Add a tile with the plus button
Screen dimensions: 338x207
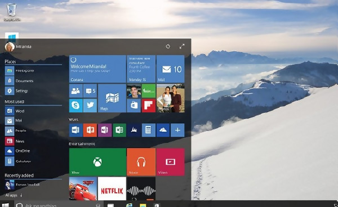pyautogui.click(x=177, y=130)
